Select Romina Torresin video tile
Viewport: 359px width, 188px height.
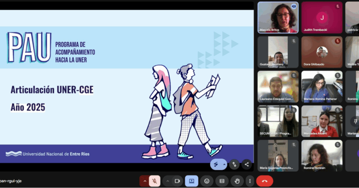(322, 156)
